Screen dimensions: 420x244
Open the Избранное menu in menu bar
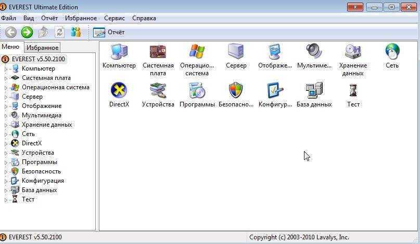81,18
